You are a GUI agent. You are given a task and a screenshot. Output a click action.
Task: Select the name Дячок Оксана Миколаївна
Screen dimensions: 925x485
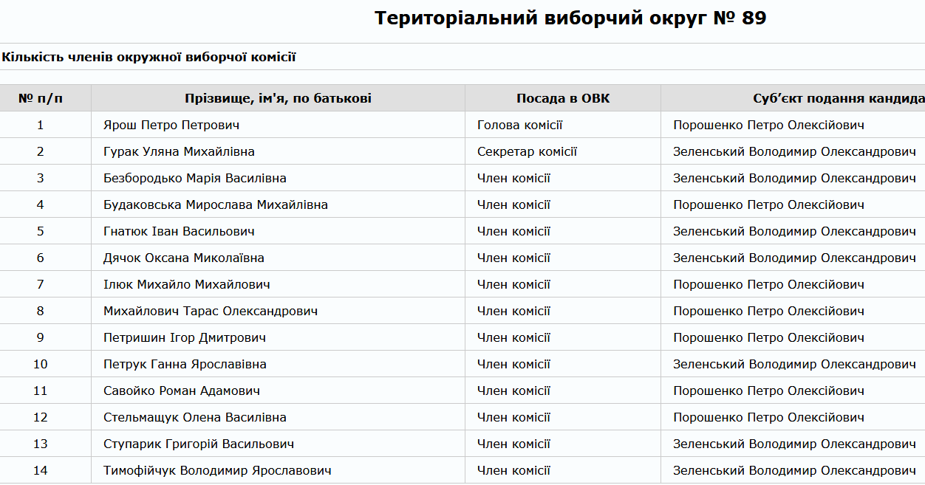click(184, 258)
